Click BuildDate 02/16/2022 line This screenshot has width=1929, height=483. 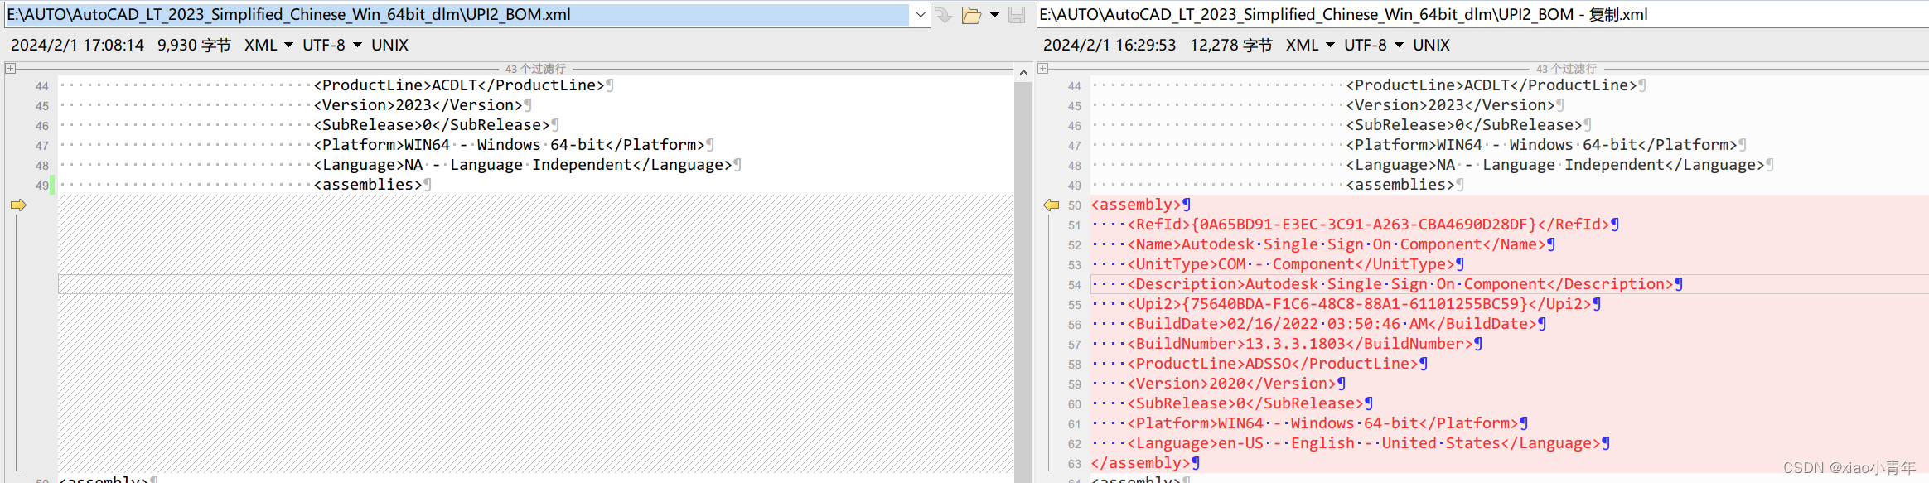point(1332,324)
